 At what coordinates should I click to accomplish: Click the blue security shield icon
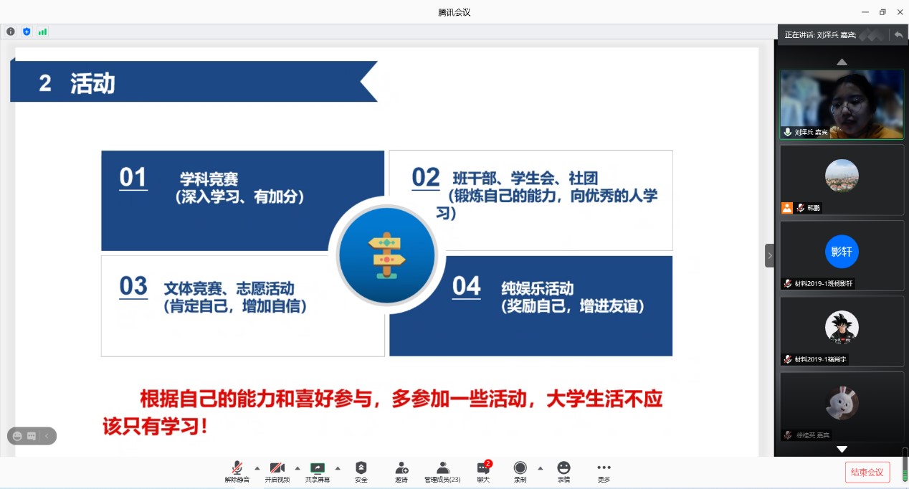(27, 32)
